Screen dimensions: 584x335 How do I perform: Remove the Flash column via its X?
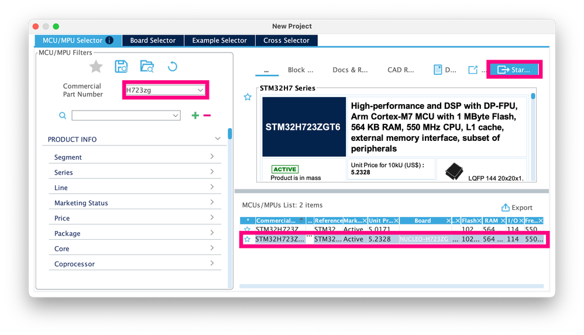click(479, 221)
